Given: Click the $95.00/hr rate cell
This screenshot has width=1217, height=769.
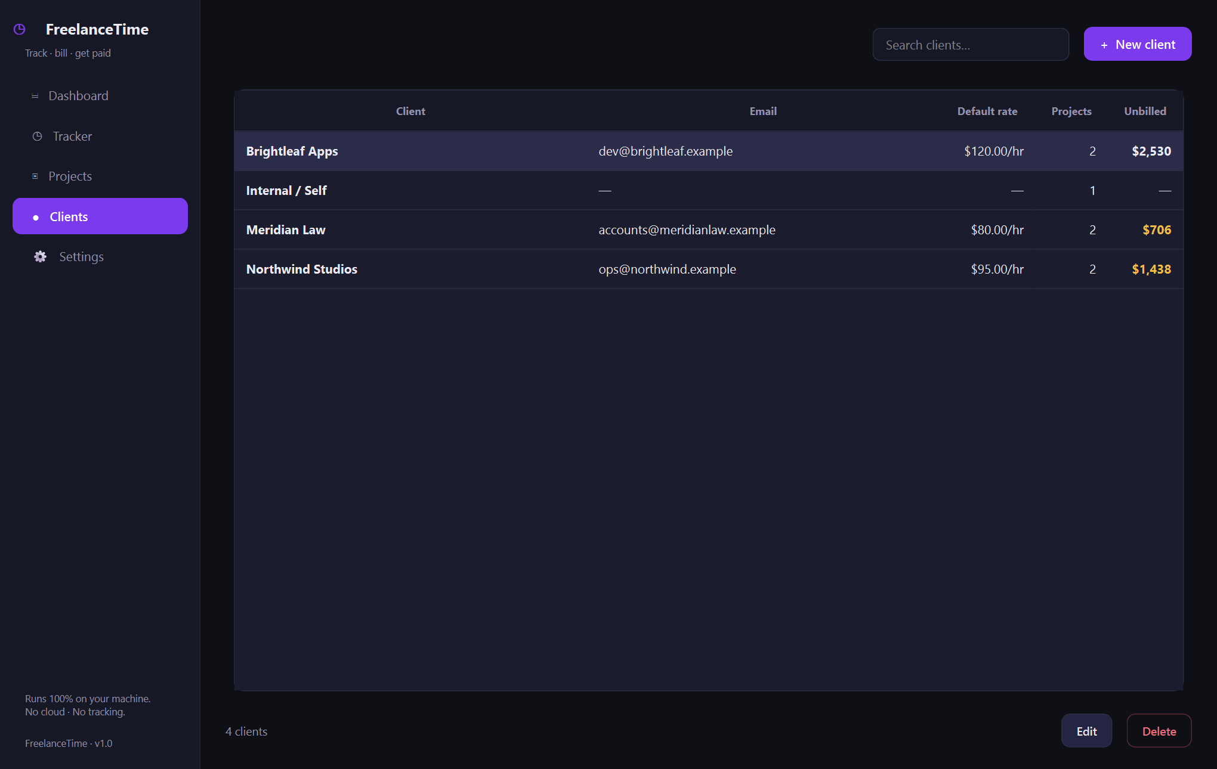Looking at the screenshot, I should click(x=997, y=269).
